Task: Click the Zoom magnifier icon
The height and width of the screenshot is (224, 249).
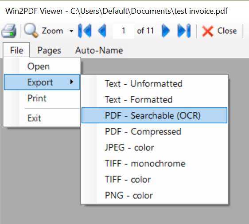Action: (x=31, y=30)
